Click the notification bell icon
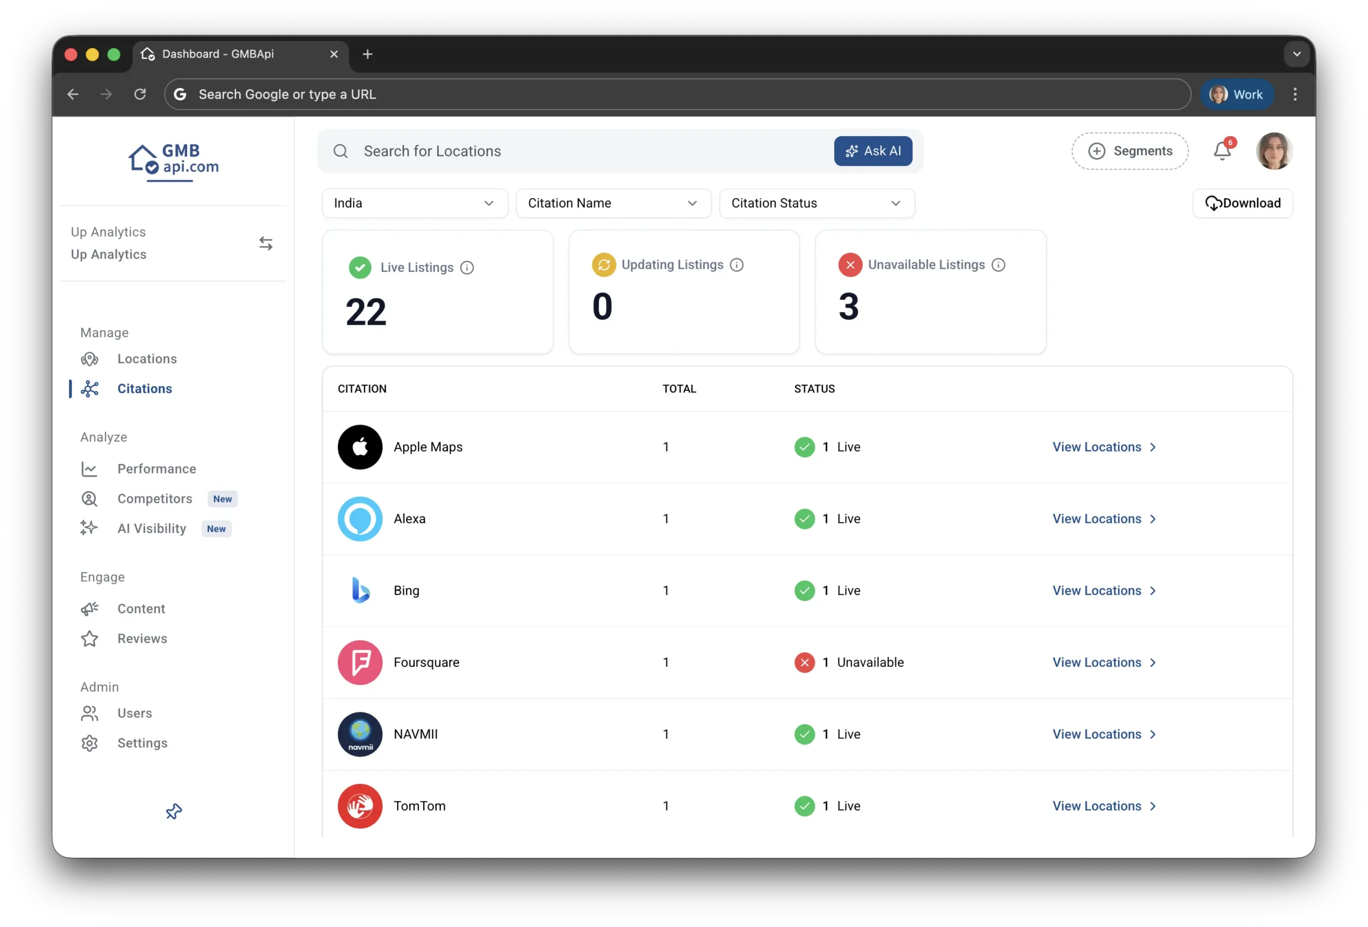The image size is (1368, 927). click(1222, 152)
